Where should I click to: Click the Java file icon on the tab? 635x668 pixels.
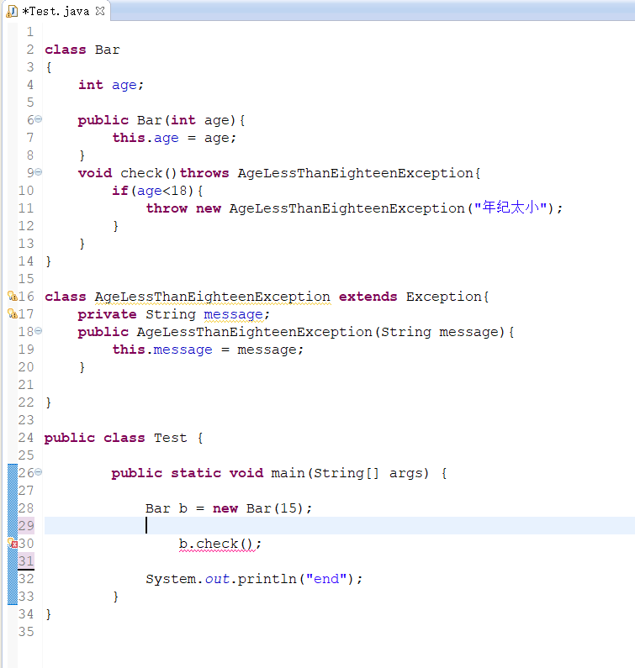click(12, 12)
